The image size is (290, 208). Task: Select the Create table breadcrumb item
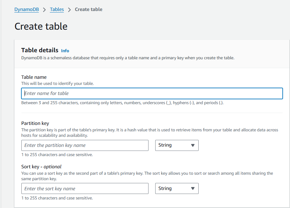[89, 9]
